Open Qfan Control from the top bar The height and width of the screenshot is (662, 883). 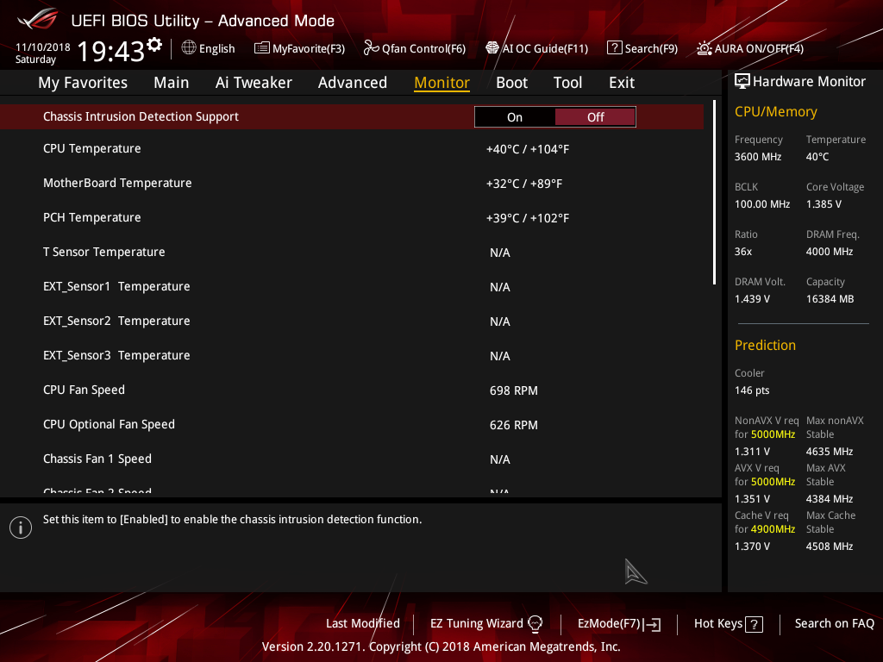click(414, 48)
